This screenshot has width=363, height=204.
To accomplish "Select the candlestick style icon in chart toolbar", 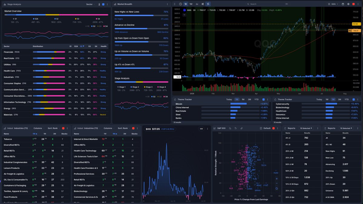I will click(202, 4).
